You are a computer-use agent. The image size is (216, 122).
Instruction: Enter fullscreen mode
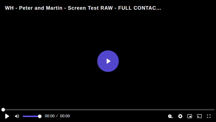[209, 116]
